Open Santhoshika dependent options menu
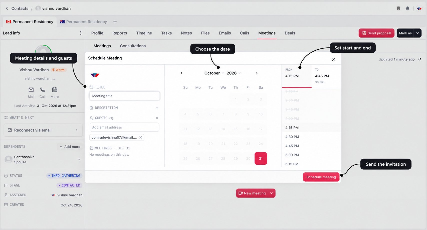 (79, 159)
